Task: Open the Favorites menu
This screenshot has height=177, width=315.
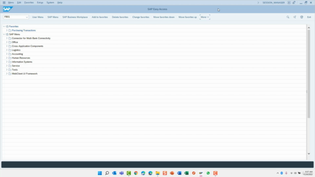Action: tap(29, 2)
